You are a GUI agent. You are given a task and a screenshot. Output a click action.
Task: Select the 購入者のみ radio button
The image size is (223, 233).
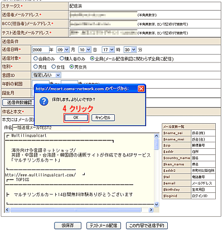62,59
